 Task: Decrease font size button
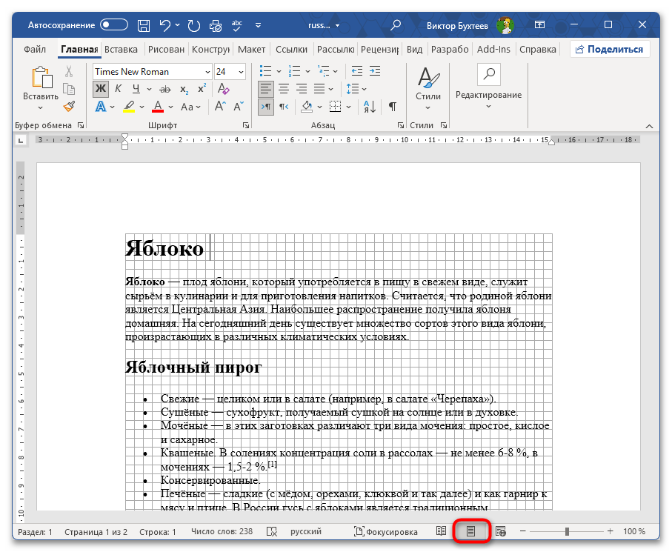pyautogui.click(x=239, y=106)
